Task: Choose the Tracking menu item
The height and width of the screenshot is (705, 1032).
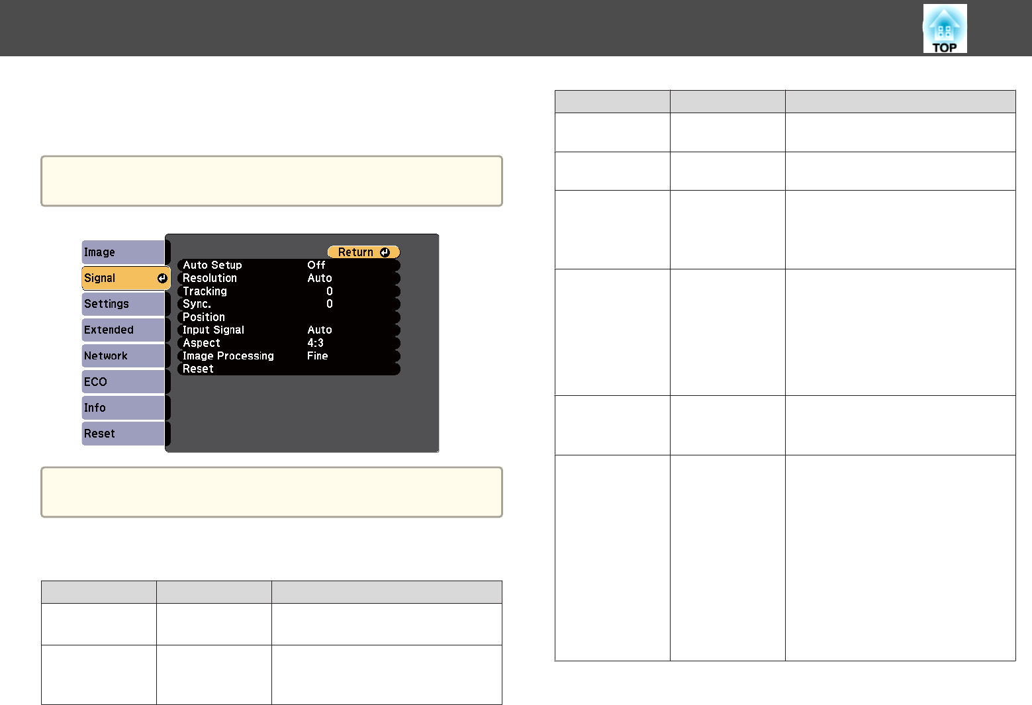Action: point(289,291)
